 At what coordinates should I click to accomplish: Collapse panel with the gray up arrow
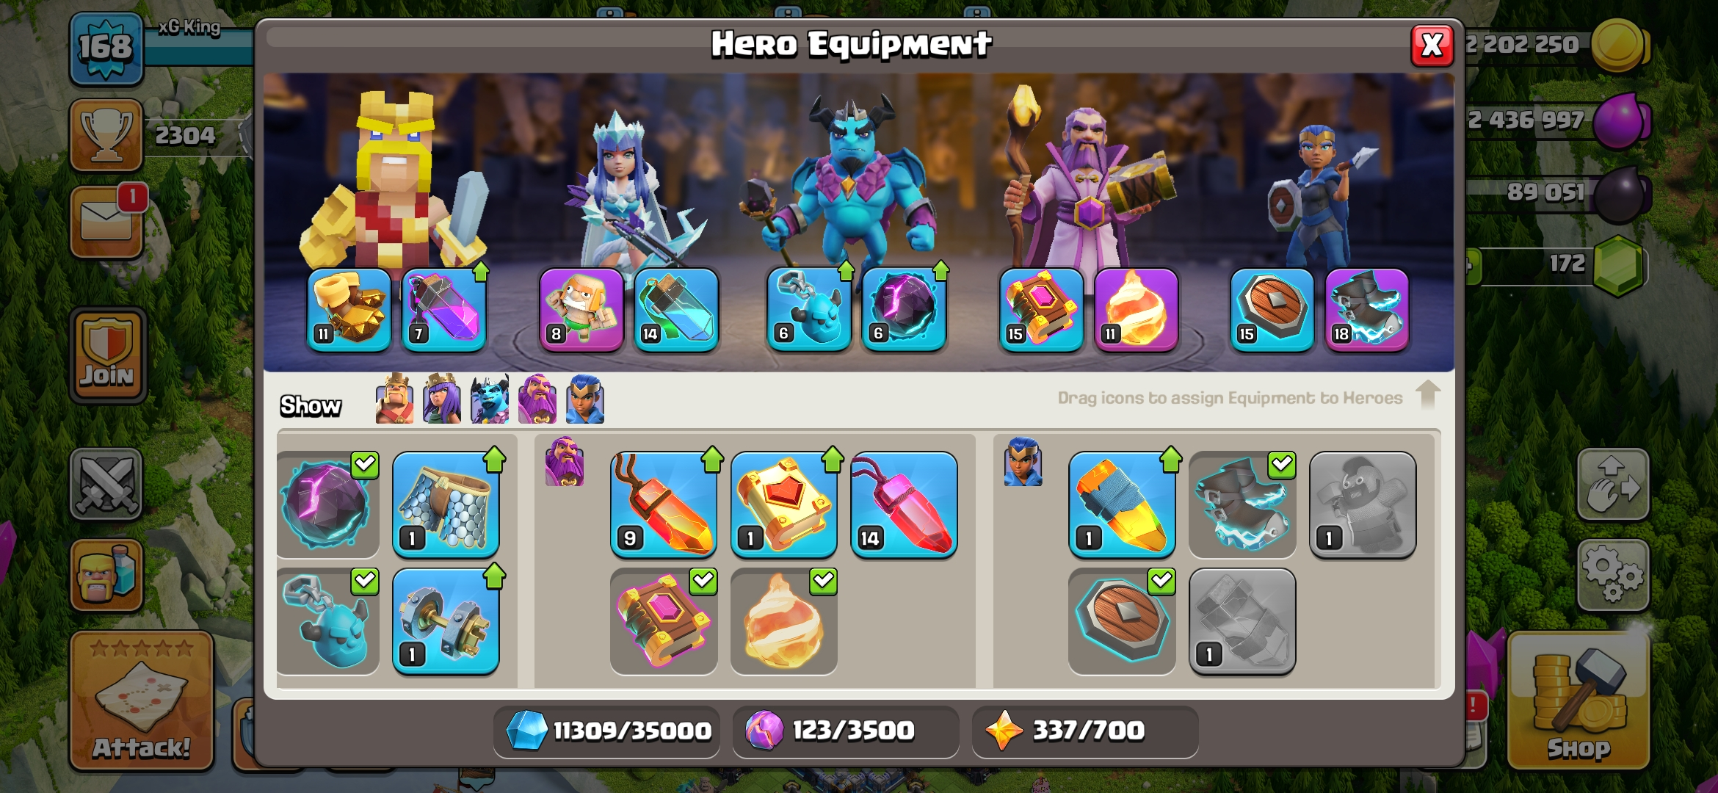tap(1427, 395)
